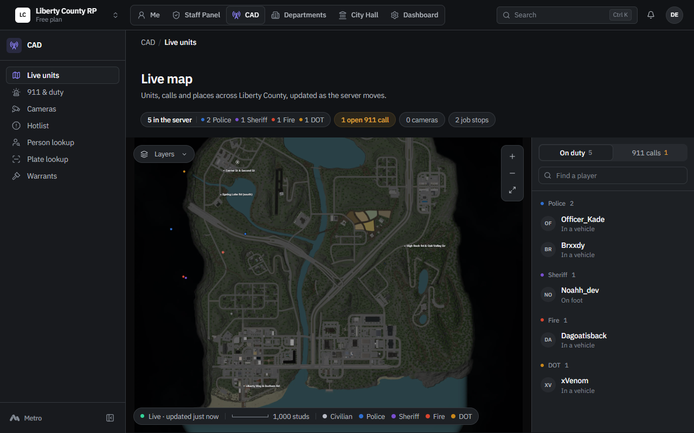This screenshot has width=694, height=433.
Task: Select xVenom in the DOT list
Action: click(x=613, y=385)
